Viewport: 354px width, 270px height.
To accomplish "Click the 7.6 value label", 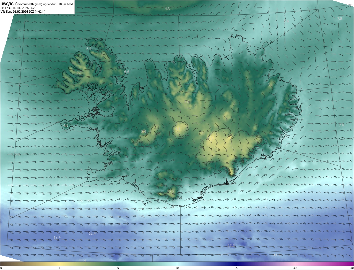I will [x=17, y=155].
